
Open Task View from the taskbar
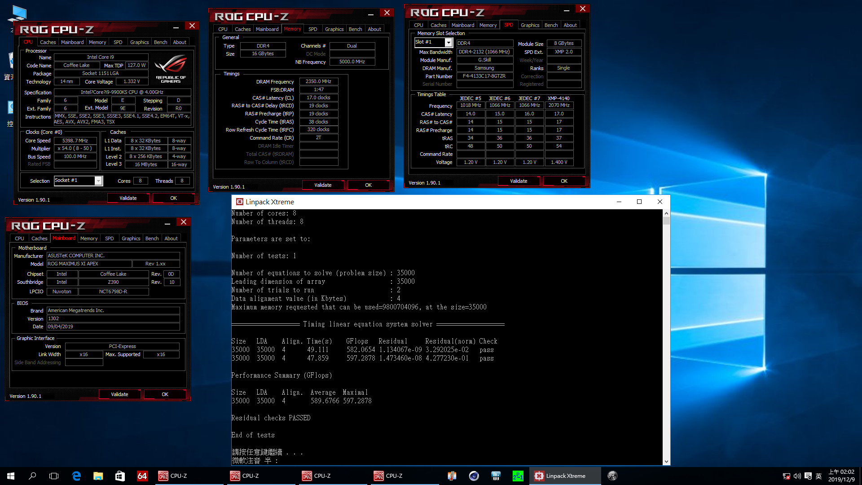click(54, 476)
